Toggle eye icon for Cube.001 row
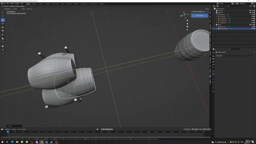The width and height of the screenshot is (256, 144). pos(252,14)
